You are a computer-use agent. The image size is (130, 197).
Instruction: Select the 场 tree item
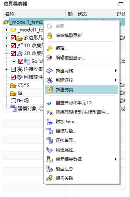(26, 101)
